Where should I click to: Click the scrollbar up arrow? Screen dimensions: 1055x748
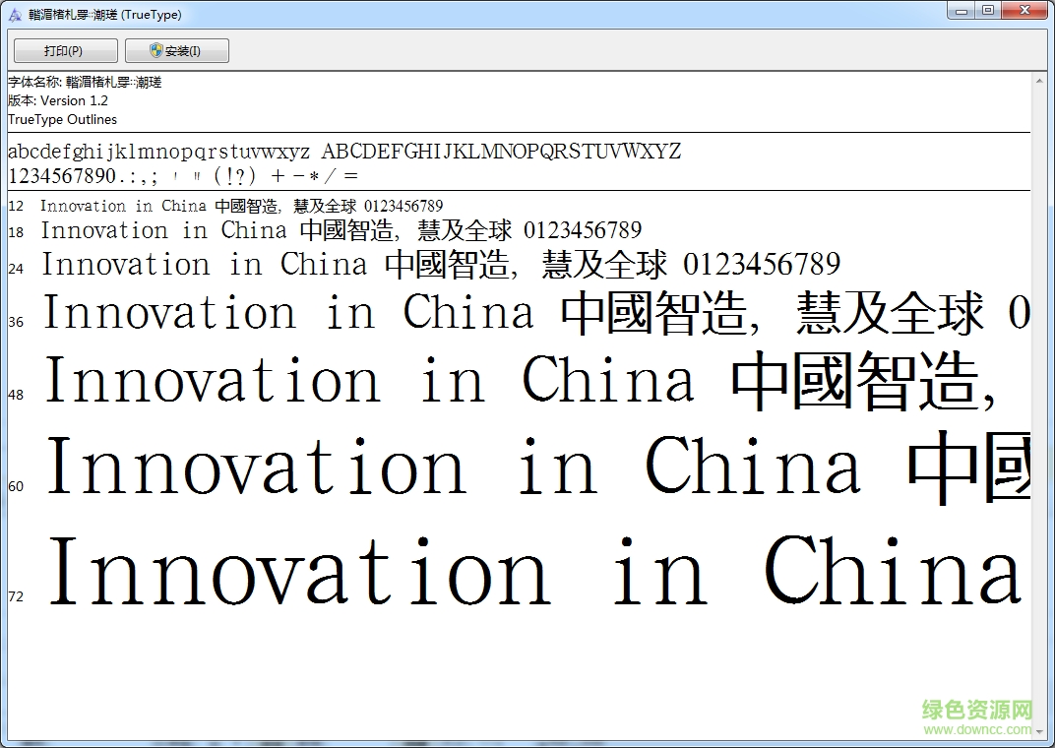click(1039, 82)
